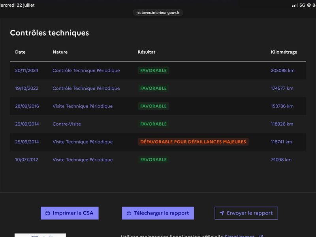Image resolution: width=316 pixels, height=237 pixels.
Task: Click FAVORABLE badge for 10/07/2012
Action: [x=153, y=160]
